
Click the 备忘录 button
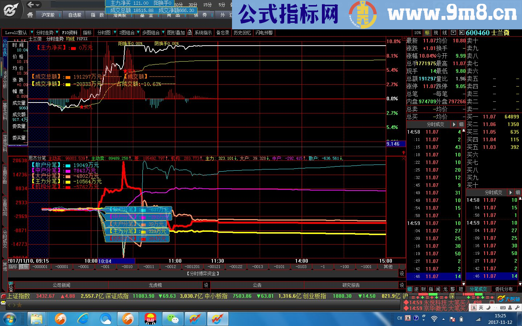pyautogui.click(x=223, y=33)
